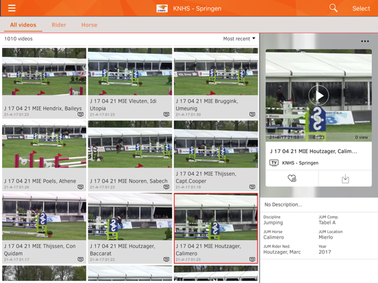Viewport: 378px width, 283px height.
Task: Click TV icon on Nooren, Sabech card
Action: tap(166, 187)
